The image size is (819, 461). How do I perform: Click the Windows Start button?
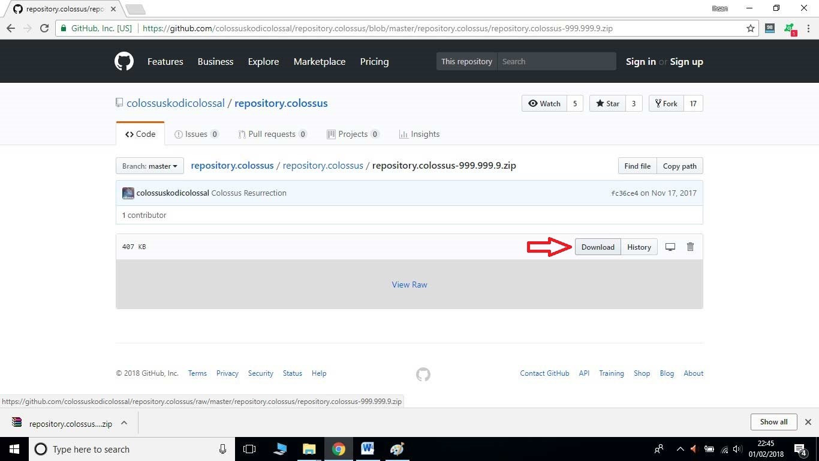pos(14,449)
